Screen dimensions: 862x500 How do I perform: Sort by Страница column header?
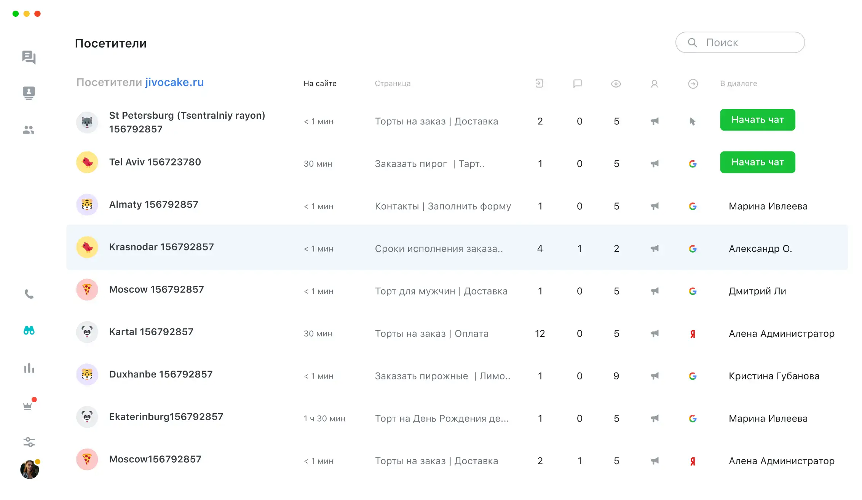(393, 83)
